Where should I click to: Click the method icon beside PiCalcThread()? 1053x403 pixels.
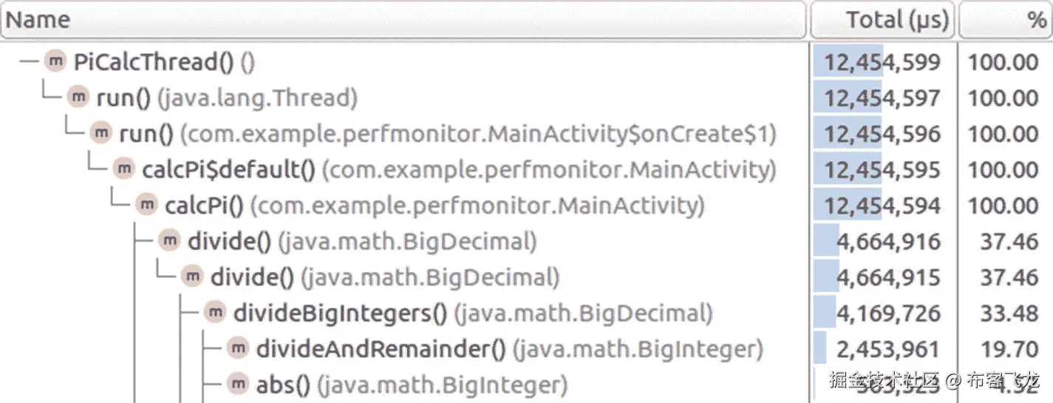(x=55, y=61)
